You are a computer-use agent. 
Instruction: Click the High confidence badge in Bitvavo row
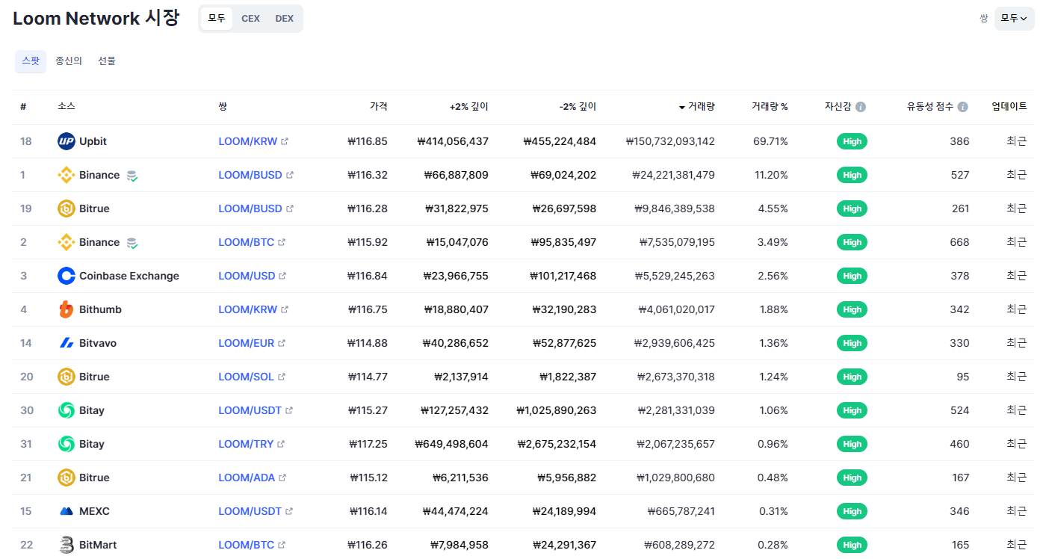click(x=852, y=343)
